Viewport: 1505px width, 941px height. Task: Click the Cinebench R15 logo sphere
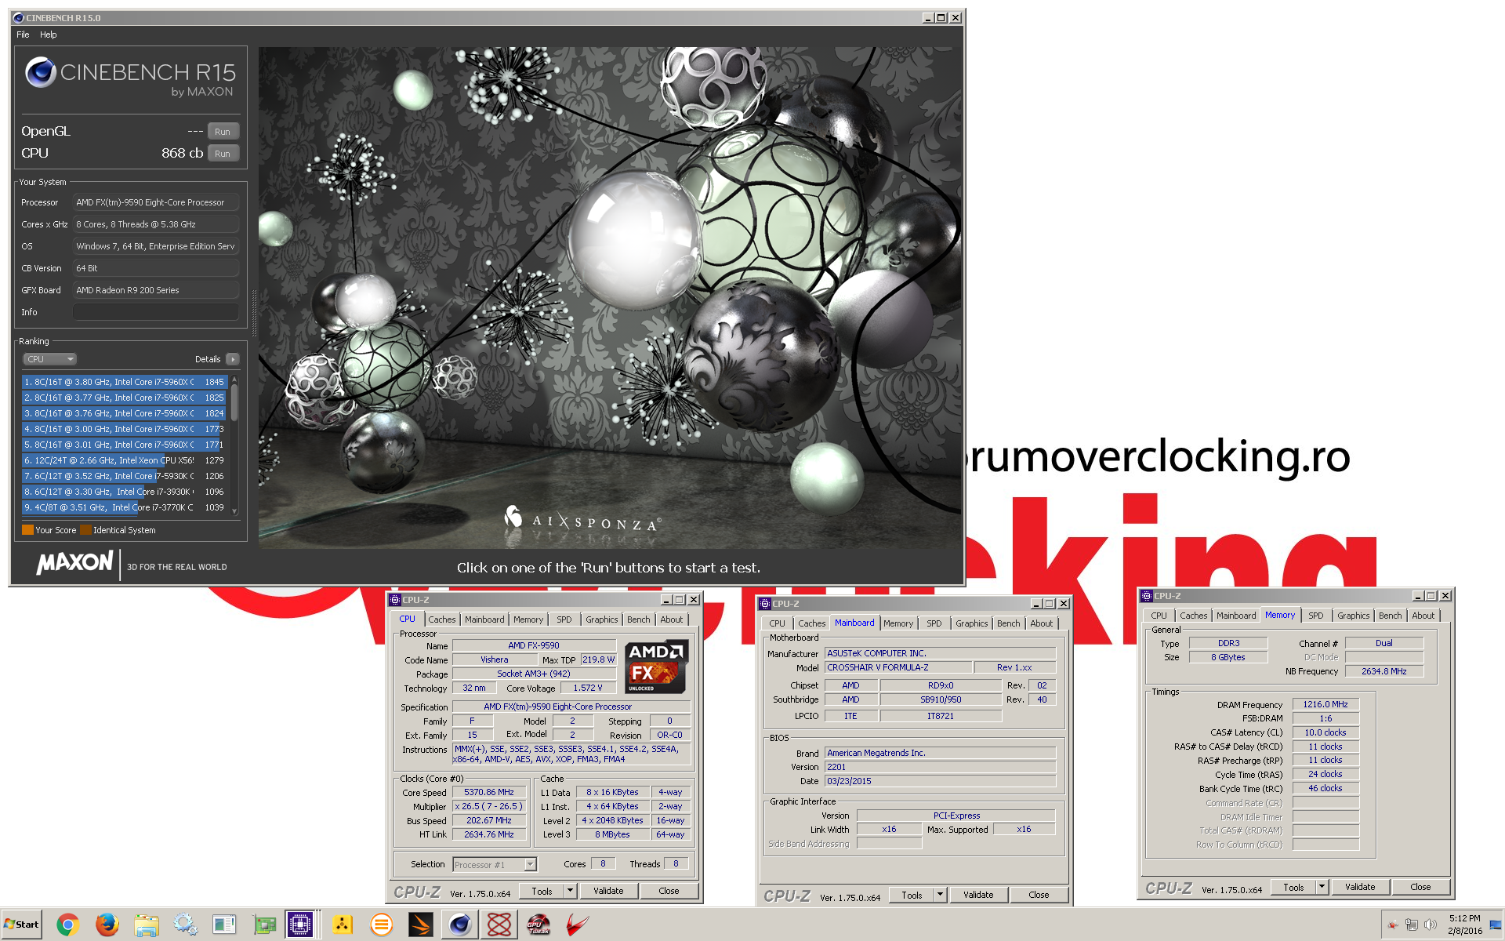pyautogui.click(x=41, y=73)
